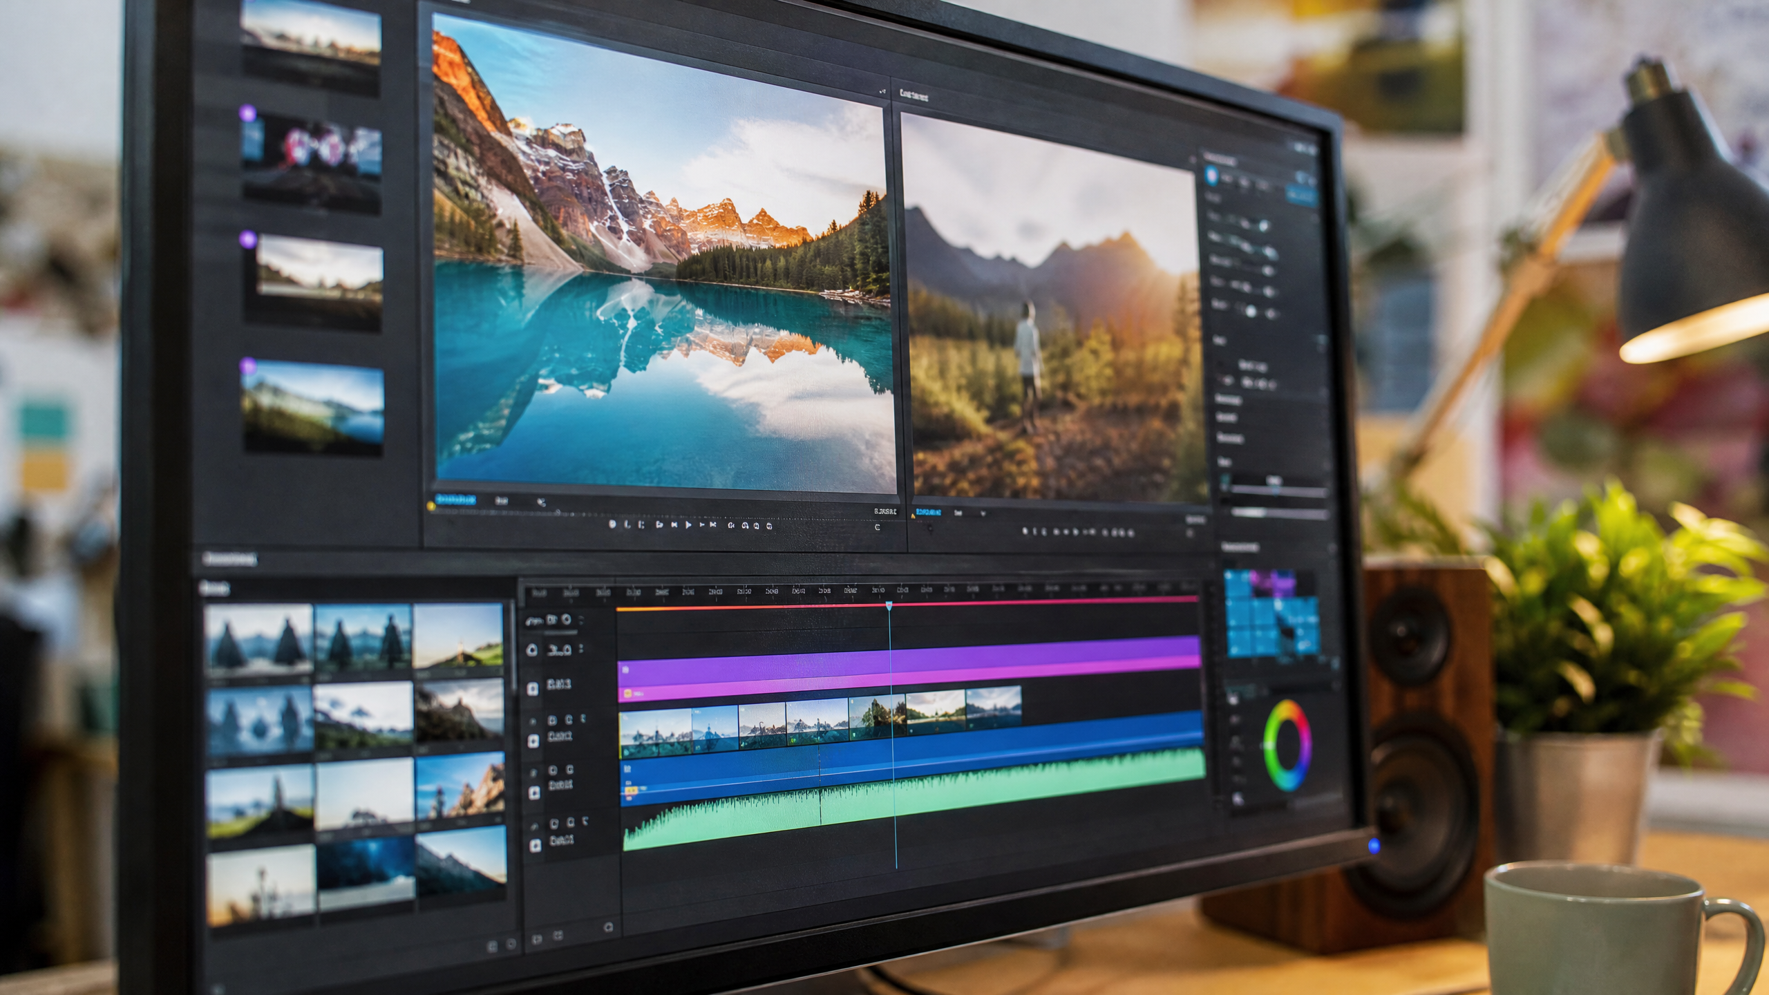Click the tab label above the hiker preview

click(914, 95)
